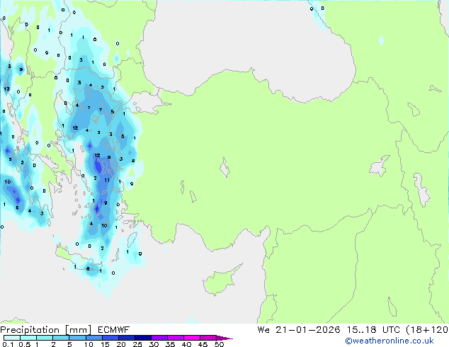Click the '0.1' legend scale label

[8, 344]
